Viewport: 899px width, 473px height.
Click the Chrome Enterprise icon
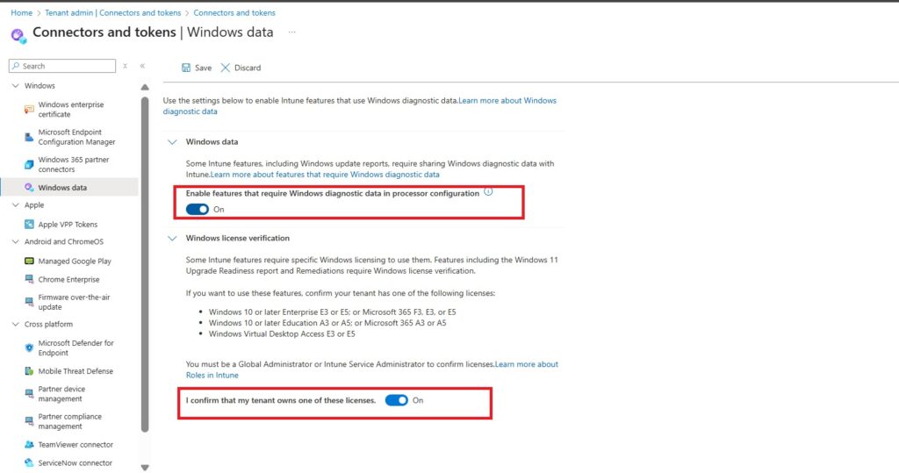click(29, 279)
